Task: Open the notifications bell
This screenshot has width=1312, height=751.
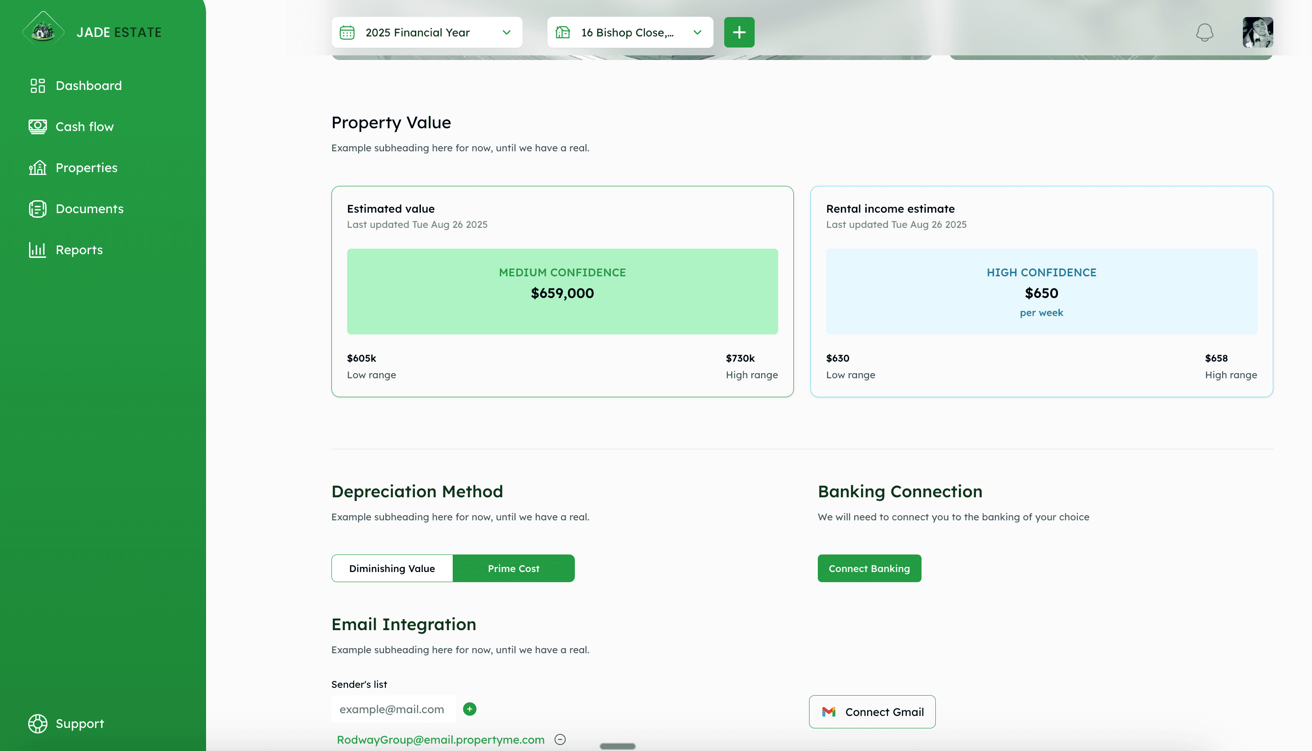Action: pos(1204,32)
